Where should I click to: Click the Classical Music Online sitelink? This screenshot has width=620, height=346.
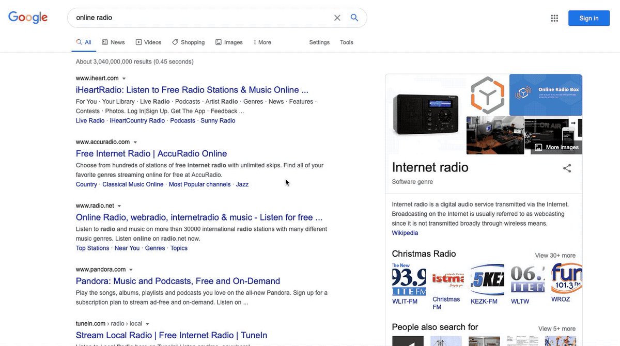[133, 184]
